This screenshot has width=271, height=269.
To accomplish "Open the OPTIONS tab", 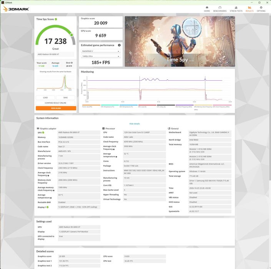I will (261, 9).
